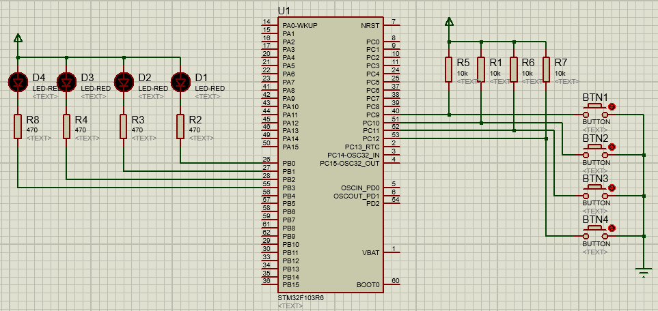Click the R5 reference label
Image resolution: width=658 pixels, height=311 pixels.
click(x=463, y=63)
